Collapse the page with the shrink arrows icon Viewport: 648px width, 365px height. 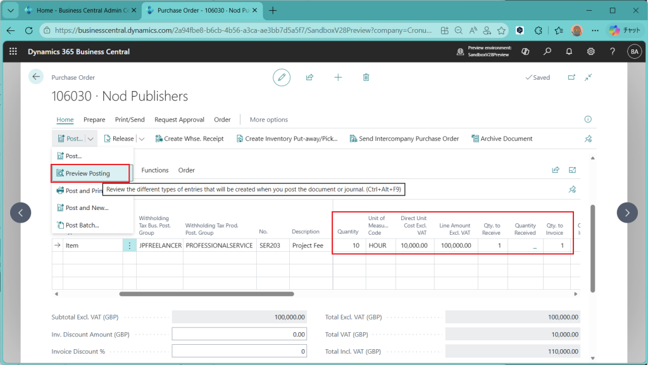[589, 77]
